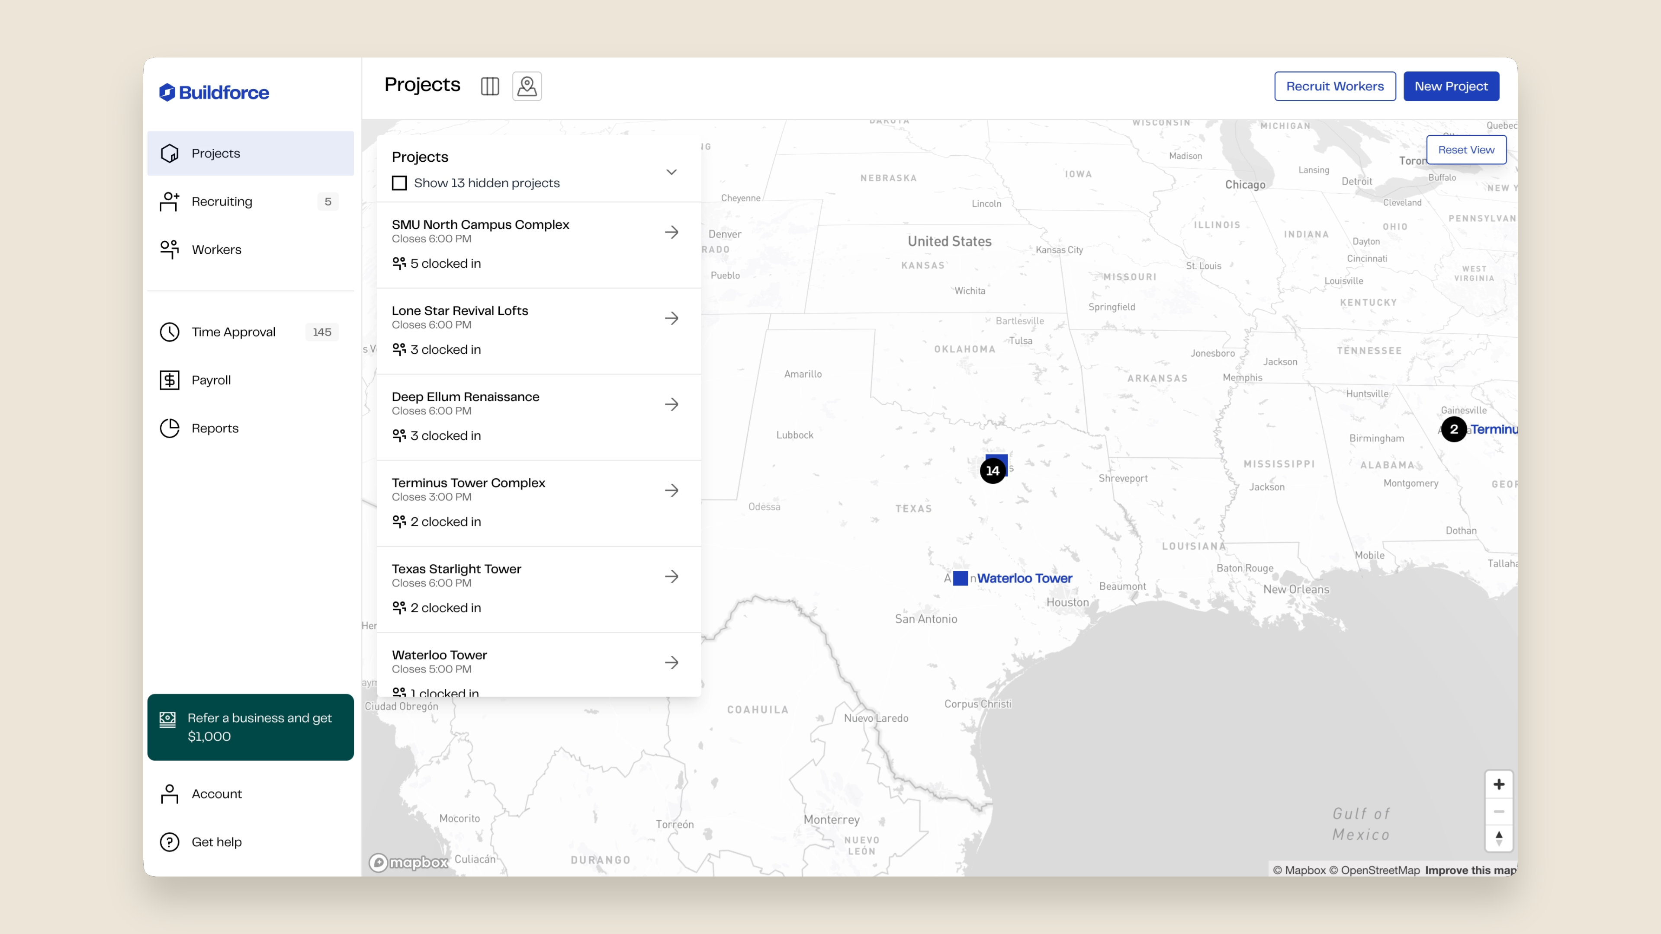
Task: Click the Reports pie chart icon
Action: 170,428
